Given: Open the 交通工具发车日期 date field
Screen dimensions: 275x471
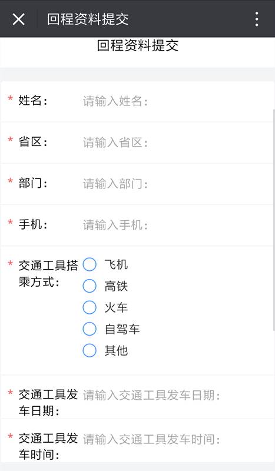Looking at the screenshot, I should (x=176, y=395).
